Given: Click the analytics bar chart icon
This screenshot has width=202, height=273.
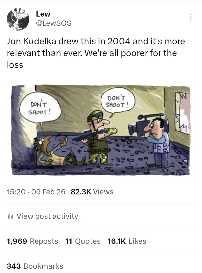Looking at the screenshot, I should [10, 216].
